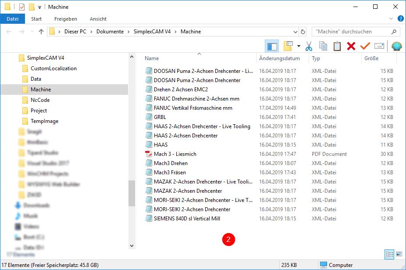
Task: Click the Paste clipboard icon
Action: (337, 46)
